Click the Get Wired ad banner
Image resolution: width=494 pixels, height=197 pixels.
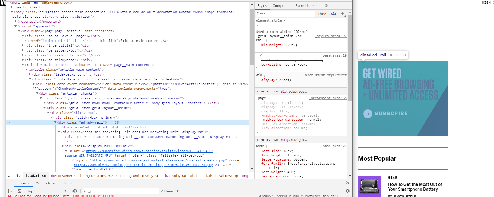tap(403, 99)
